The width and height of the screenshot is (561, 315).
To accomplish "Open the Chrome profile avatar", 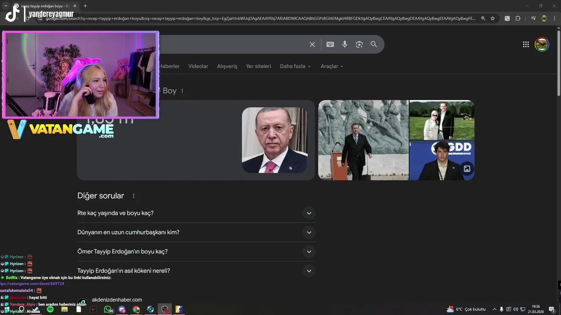I will pyautogui.click(x=544, y=18).
